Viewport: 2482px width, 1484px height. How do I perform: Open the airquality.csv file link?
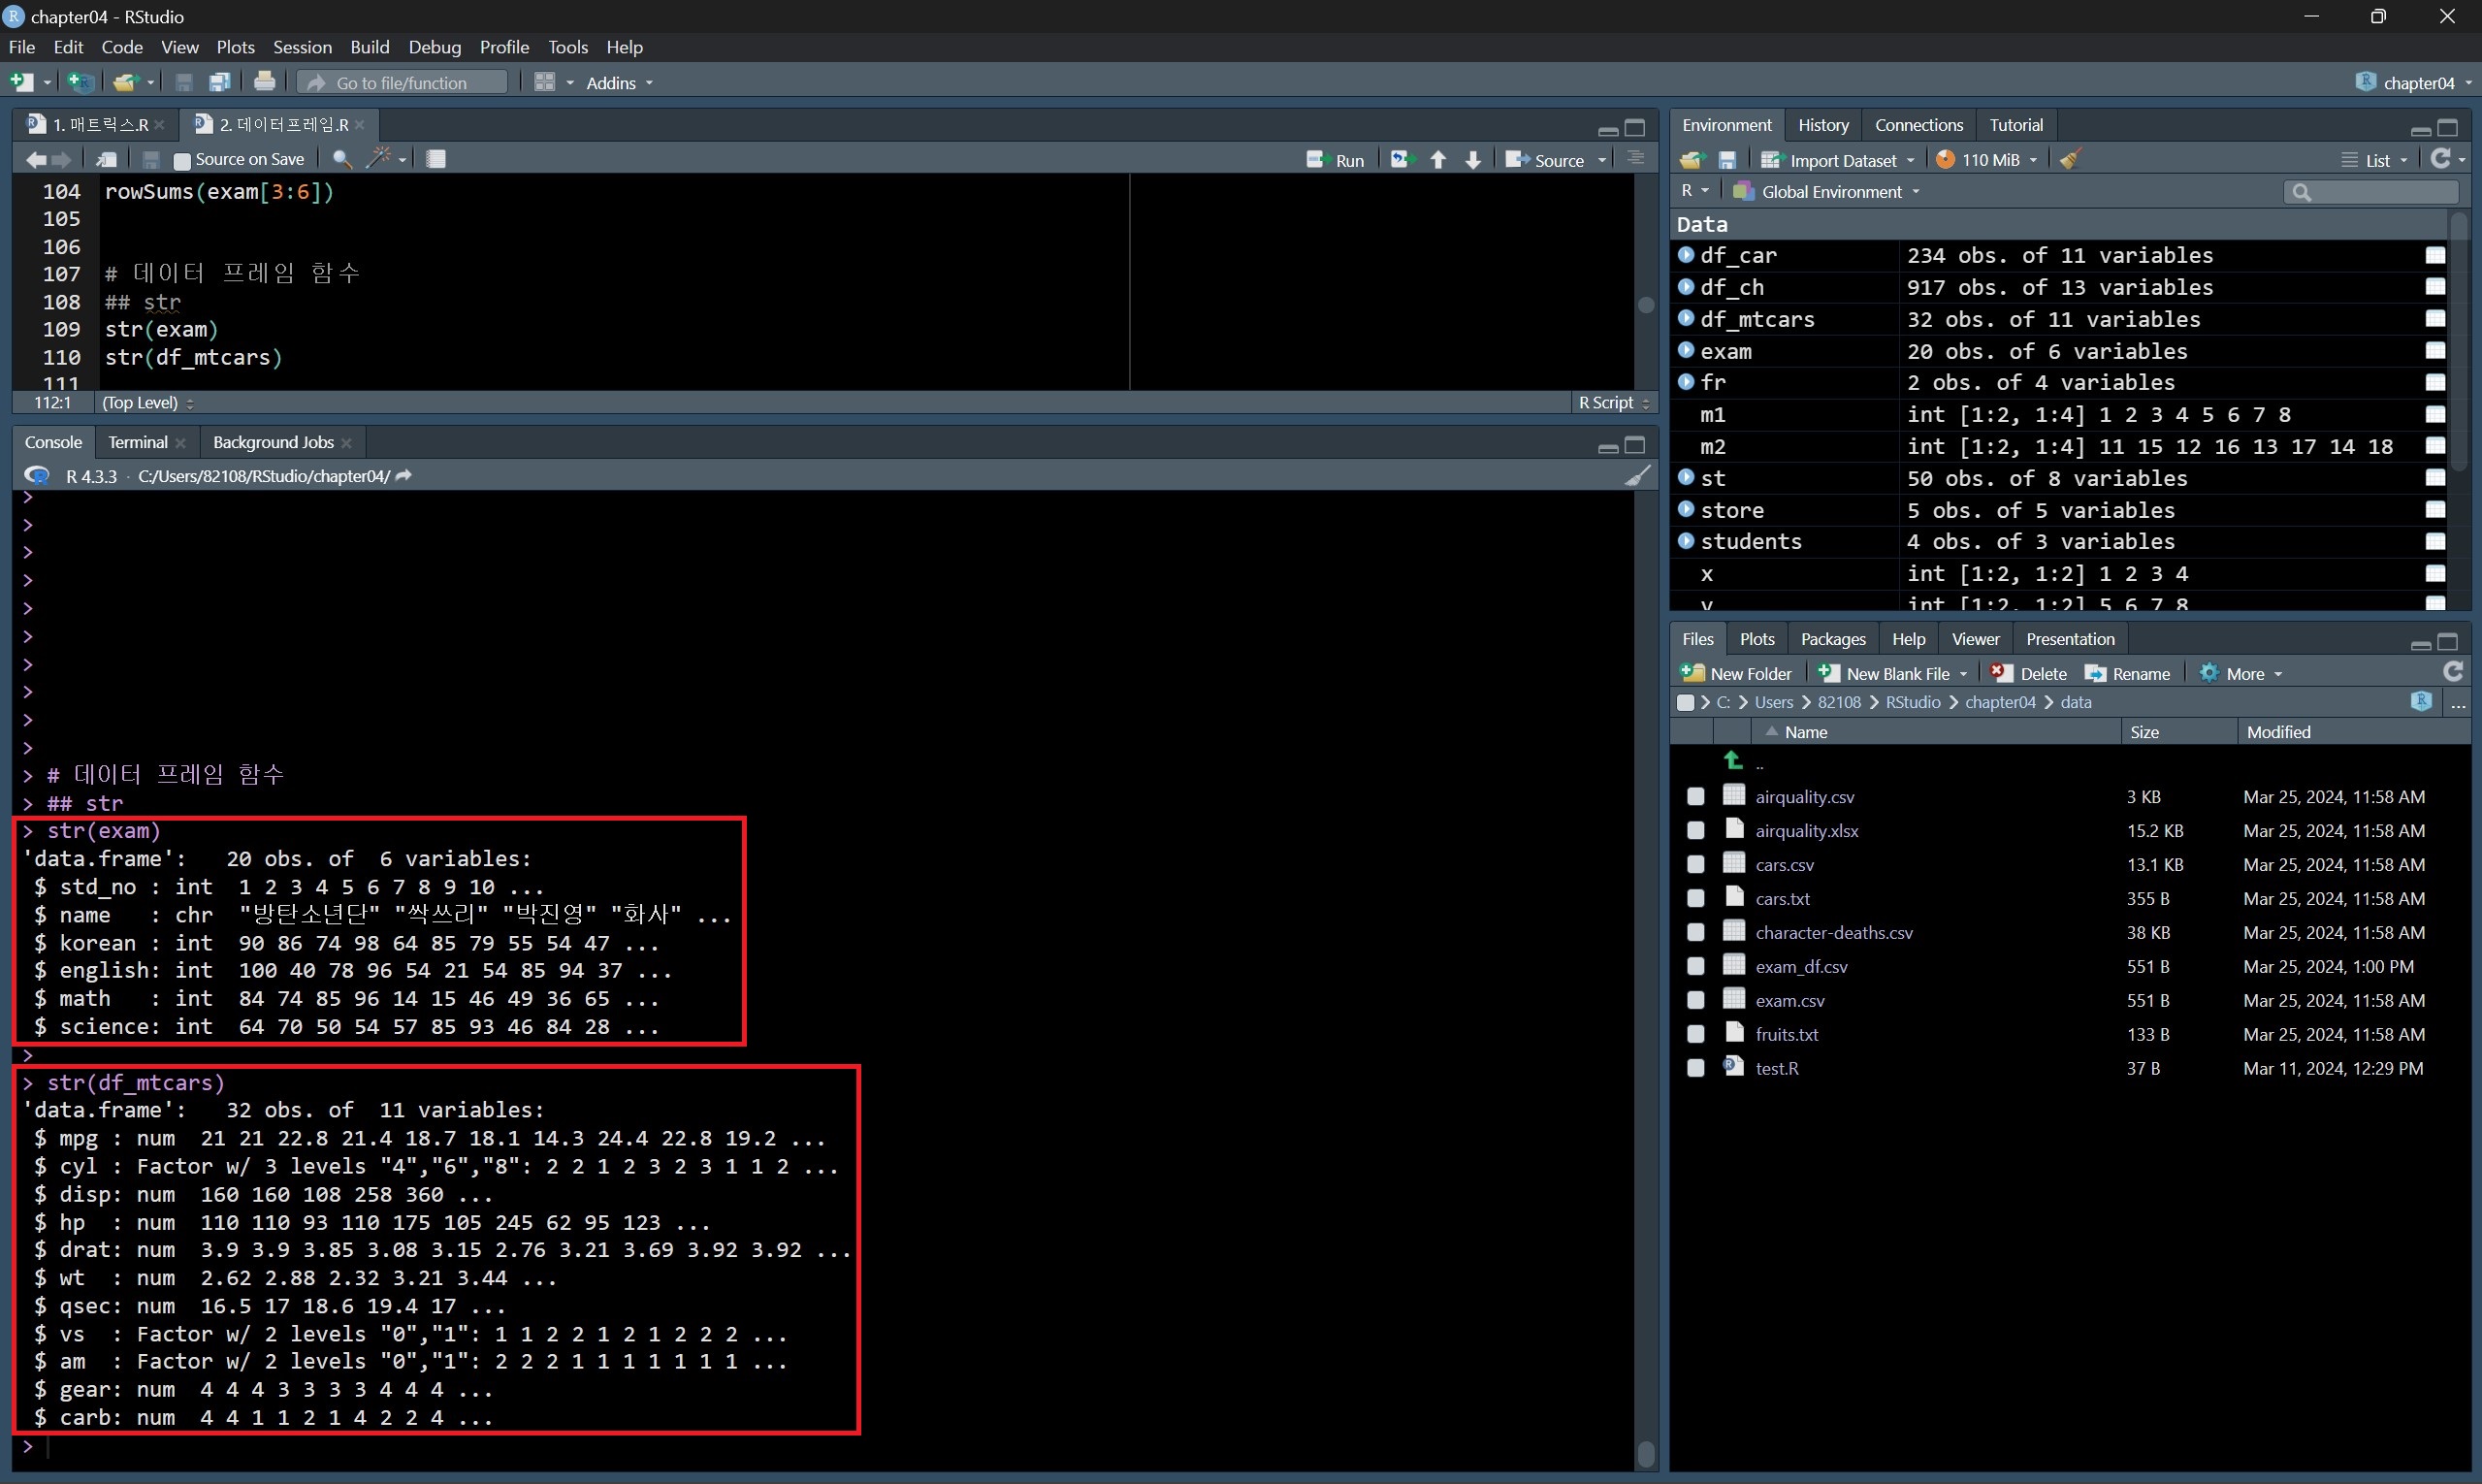(1804, 797)
